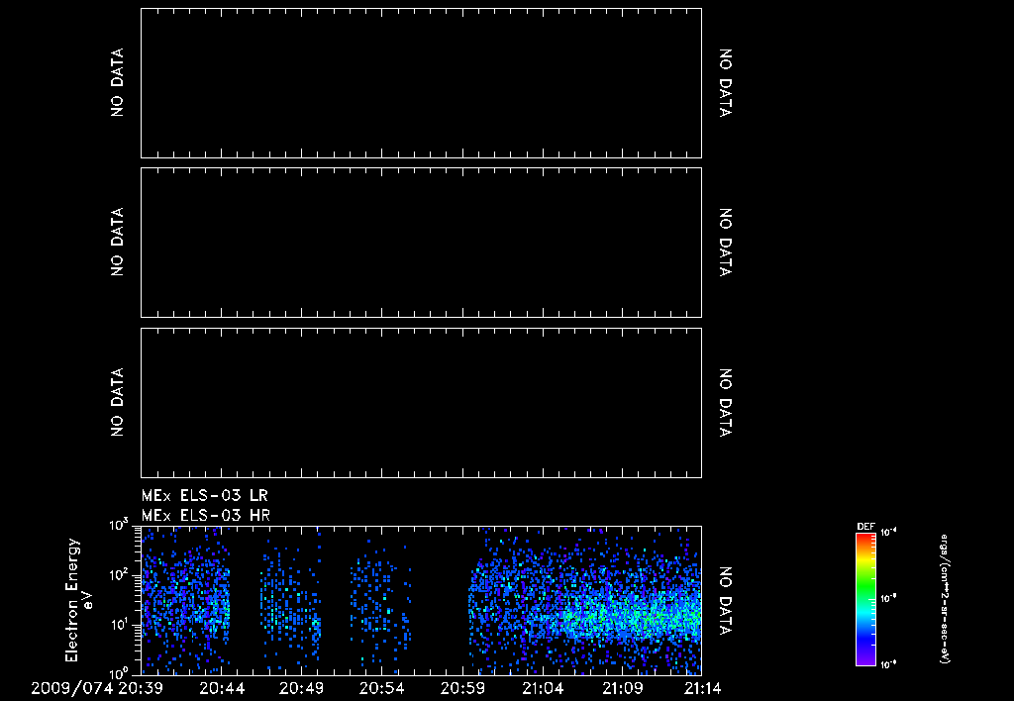Viewport: 1014px width, 701px height.
Task: Click the 20:59 time axis label
Action: coord(462,689)
